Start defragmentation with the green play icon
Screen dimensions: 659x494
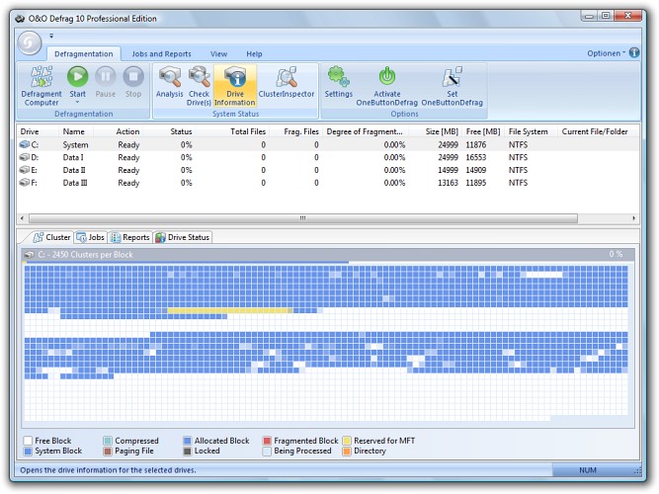78,77
